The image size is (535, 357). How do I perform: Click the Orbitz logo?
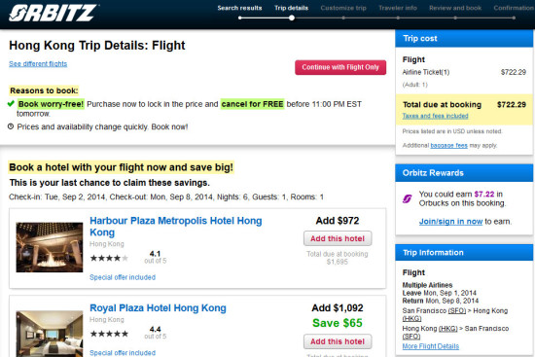coord(53,14)
